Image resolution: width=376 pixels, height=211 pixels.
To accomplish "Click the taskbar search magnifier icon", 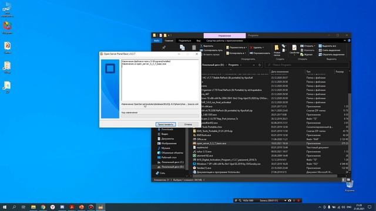I will (14, 207).
